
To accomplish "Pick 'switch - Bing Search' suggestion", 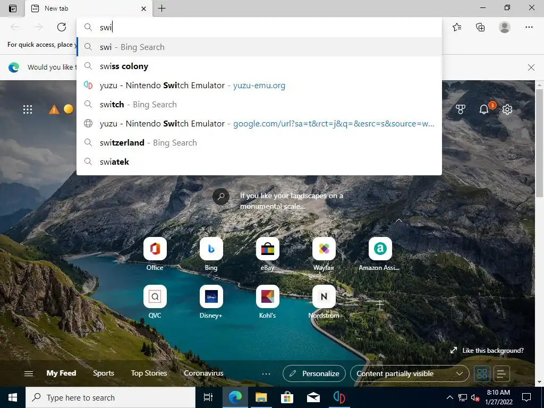I will (x=259, y=105).
